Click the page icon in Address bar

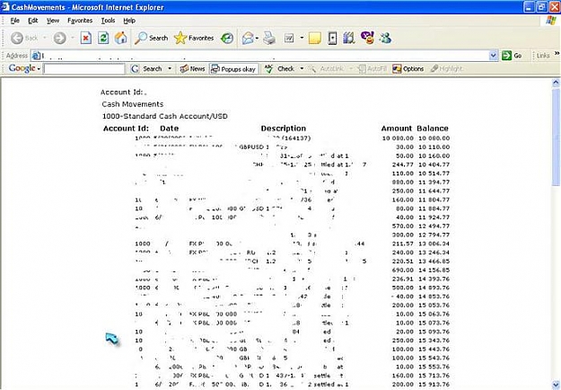point(36,56)
